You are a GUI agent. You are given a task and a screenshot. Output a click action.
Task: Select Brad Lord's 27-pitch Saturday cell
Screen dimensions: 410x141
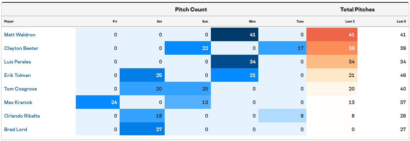point(142,129)
